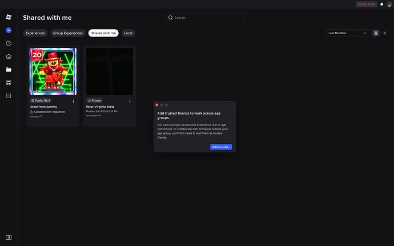Click the Modified date under West Virginia State

pyautogui.click(x=102, y=111)
